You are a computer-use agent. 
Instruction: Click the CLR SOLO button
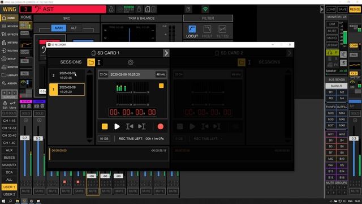click(9, 113)
